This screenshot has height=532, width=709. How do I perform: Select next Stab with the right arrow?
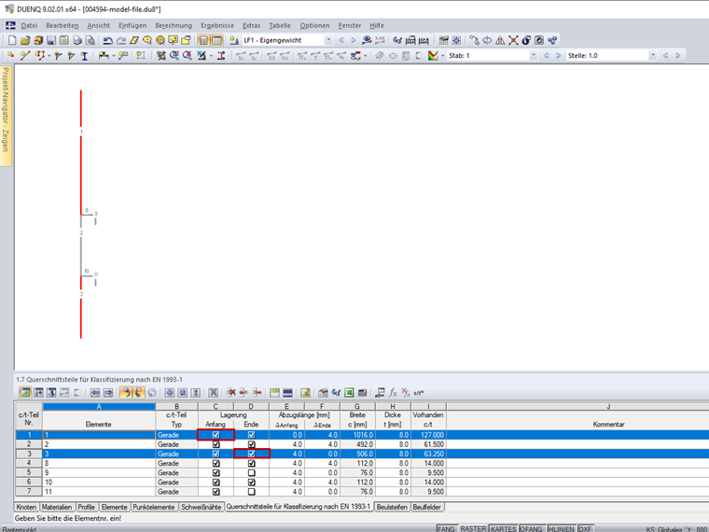(x=559, y=56)
